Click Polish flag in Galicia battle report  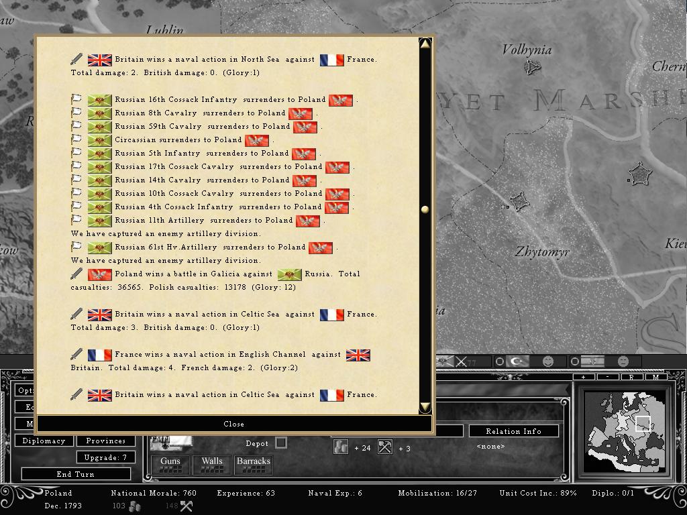pos(99,274)
